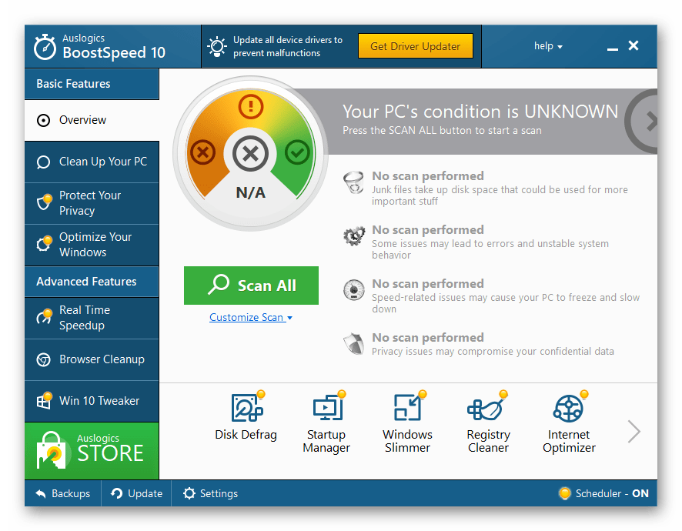Click 'Junk files take up disk space' text
682x531 pixels.
(500, 195)
